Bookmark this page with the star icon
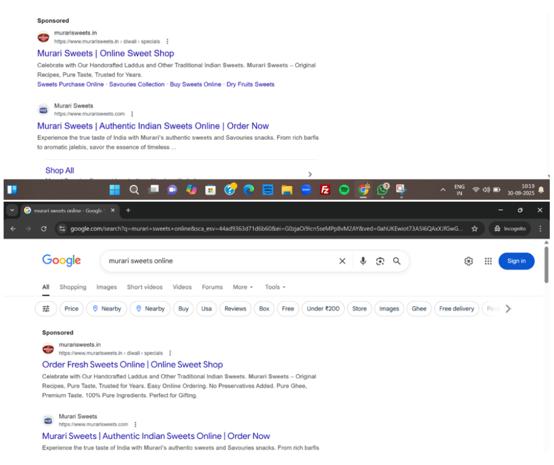Screen dimensions: 554x465 tap(474, 228)
